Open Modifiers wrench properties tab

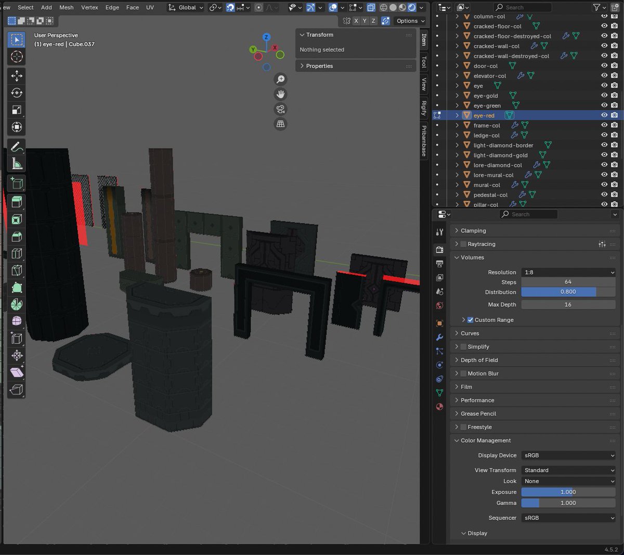point(439,337)
